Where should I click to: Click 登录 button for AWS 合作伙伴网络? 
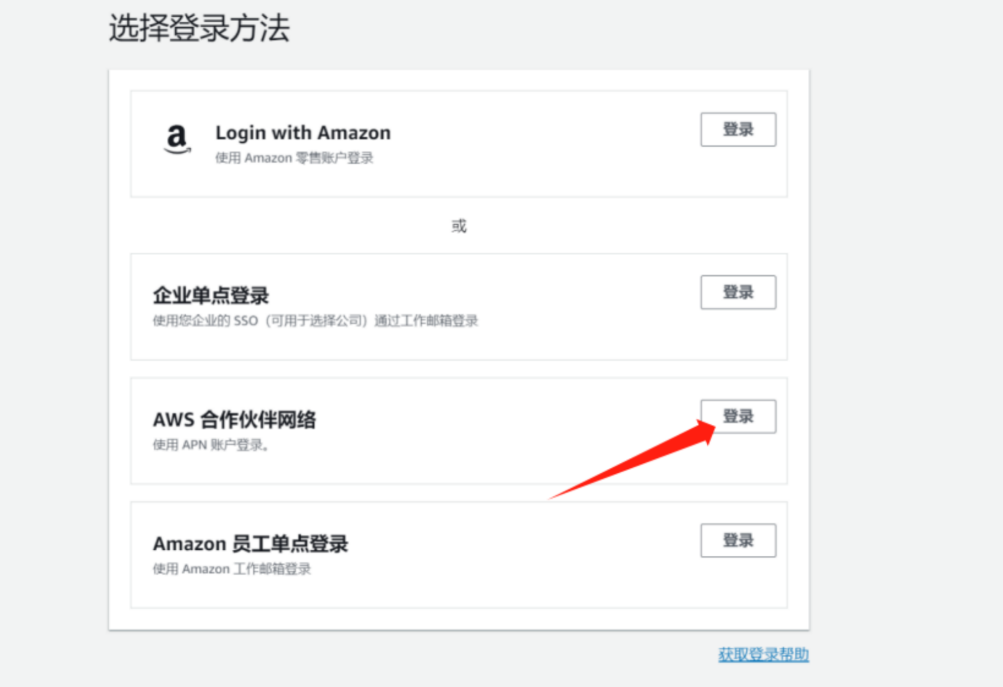click(738, 416)
